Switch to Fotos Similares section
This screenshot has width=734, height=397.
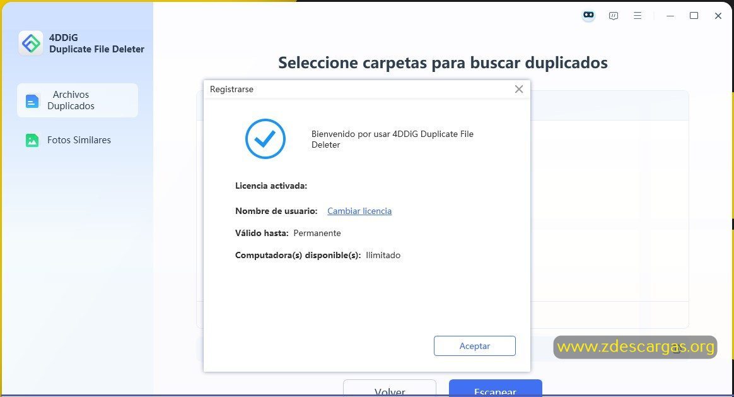pos(77,140)
